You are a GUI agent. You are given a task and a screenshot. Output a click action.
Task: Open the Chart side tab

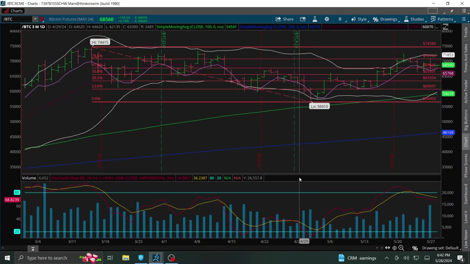(x=466, y=142)
